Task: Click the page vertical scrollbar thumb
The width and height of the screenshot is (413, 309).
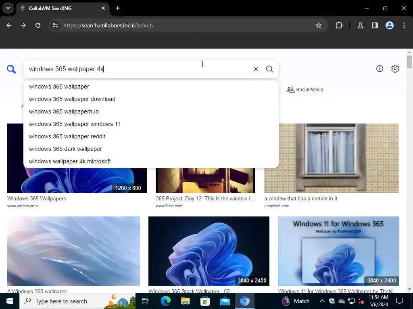Action: 409,62
